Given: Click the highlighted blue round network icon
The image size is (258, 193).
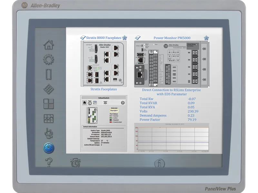Looking at the screenshot, I should coord(49,148).
